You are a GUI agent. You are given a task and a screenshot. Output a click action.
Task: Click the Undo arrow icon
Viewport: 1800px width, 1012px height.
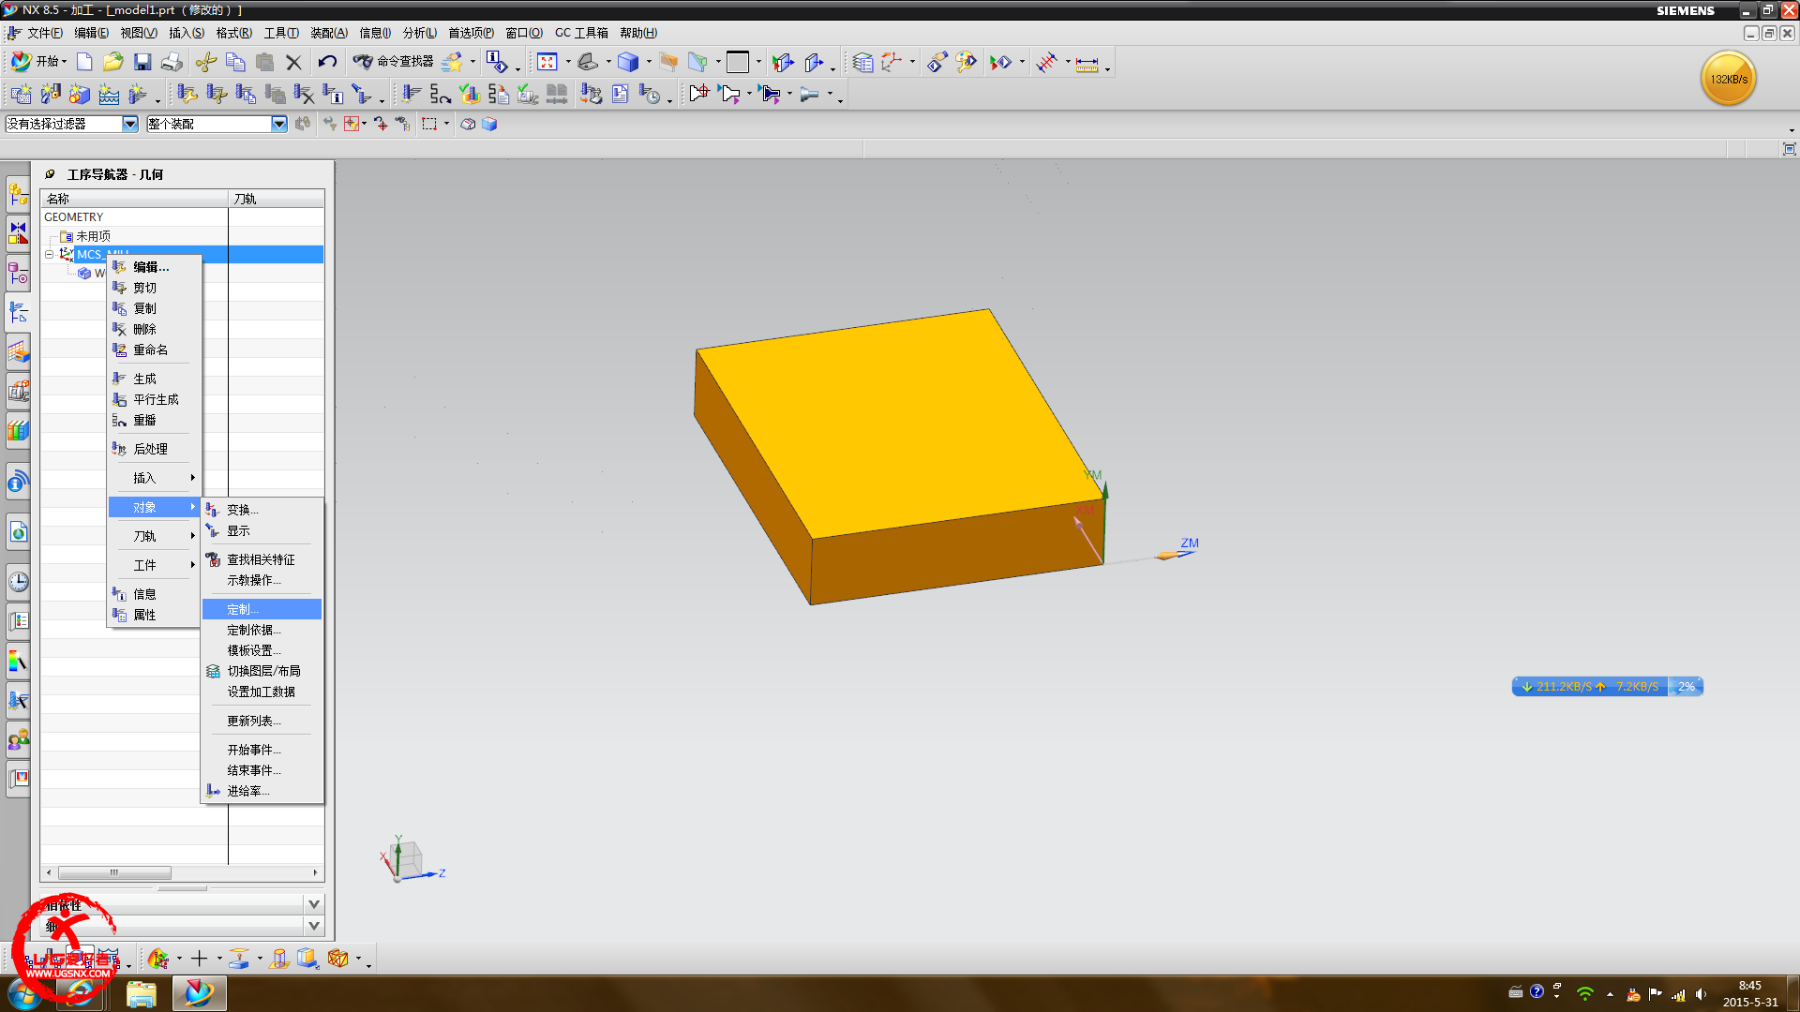pos(326,62)
